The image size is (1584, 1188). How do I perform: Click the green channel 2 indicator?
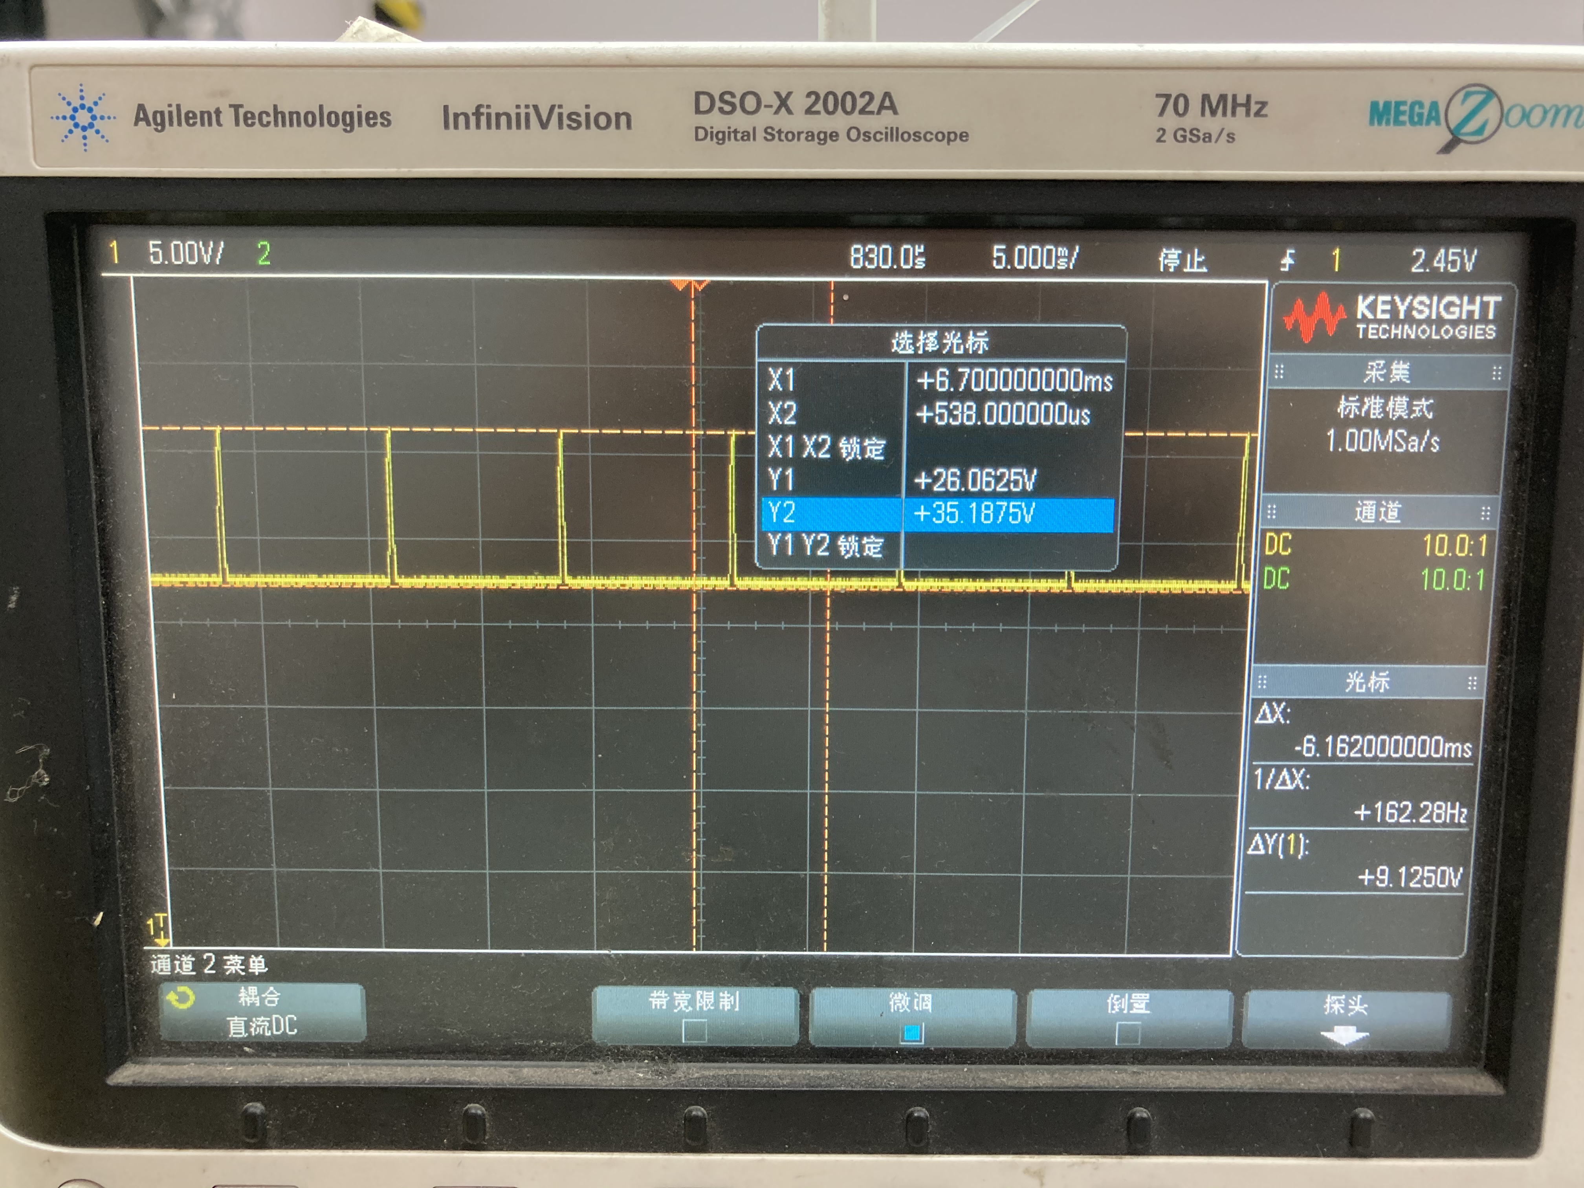coord(264,253)
